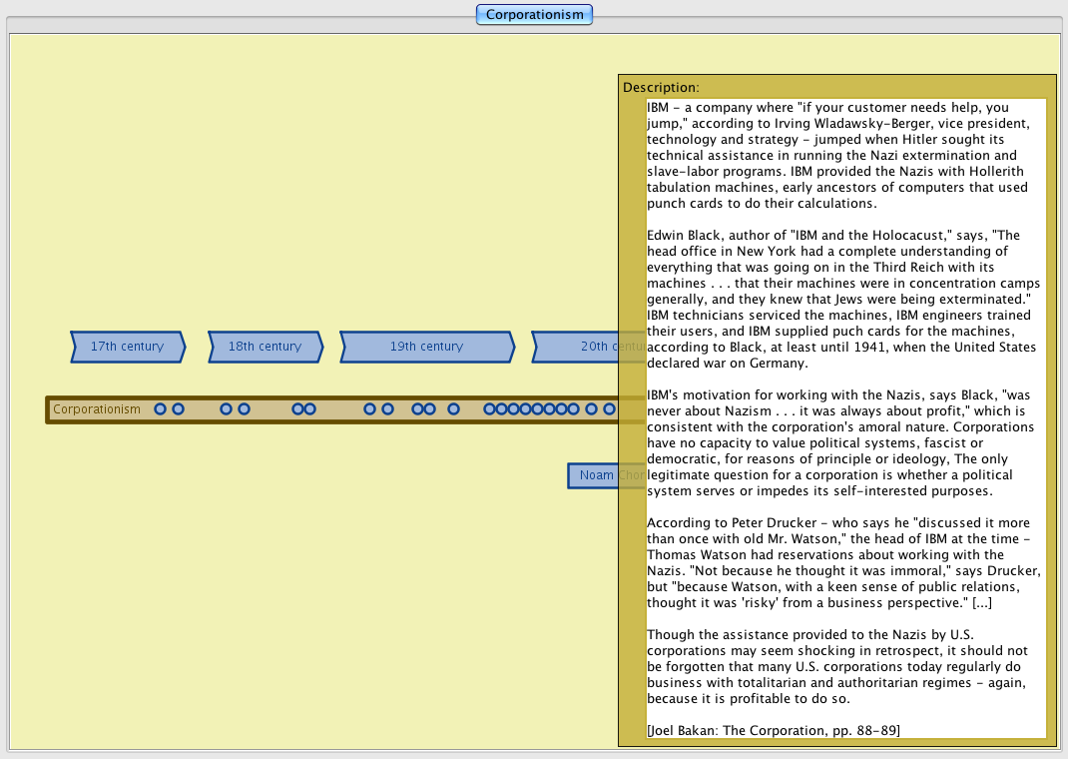
Task: Click the Corporationism label on timeline bar
Action: (x=97, y=409)
